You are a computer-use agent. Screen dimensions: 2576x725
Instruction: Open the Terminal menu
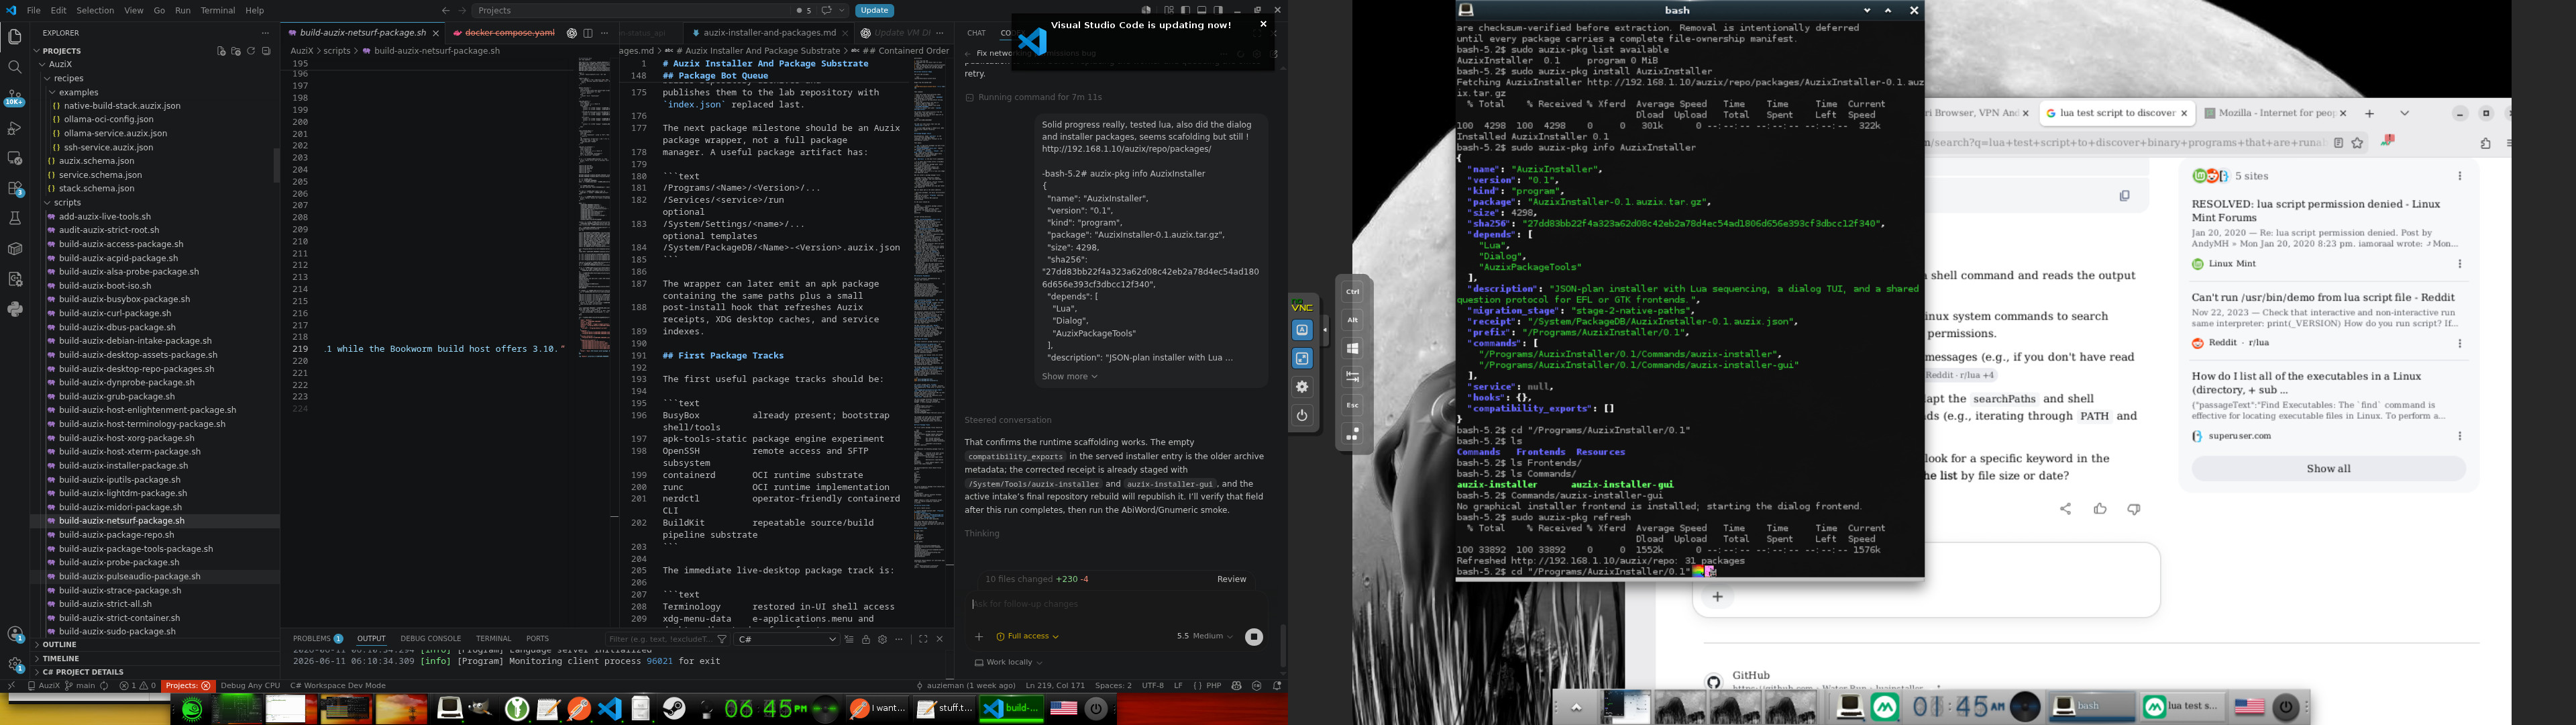pos(218,11)
